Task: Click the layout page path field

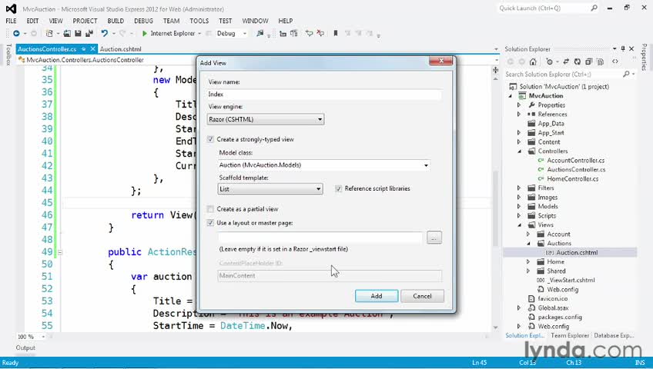Action: tap(320, 238)
